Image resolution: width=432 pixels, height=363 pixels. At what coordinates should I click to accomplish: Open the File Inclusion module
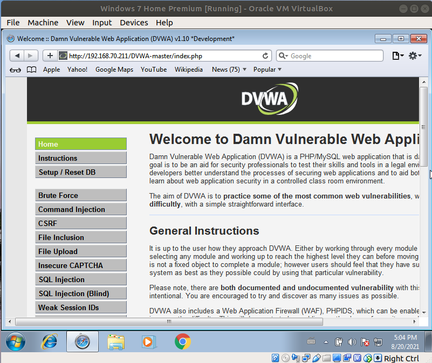81,237
